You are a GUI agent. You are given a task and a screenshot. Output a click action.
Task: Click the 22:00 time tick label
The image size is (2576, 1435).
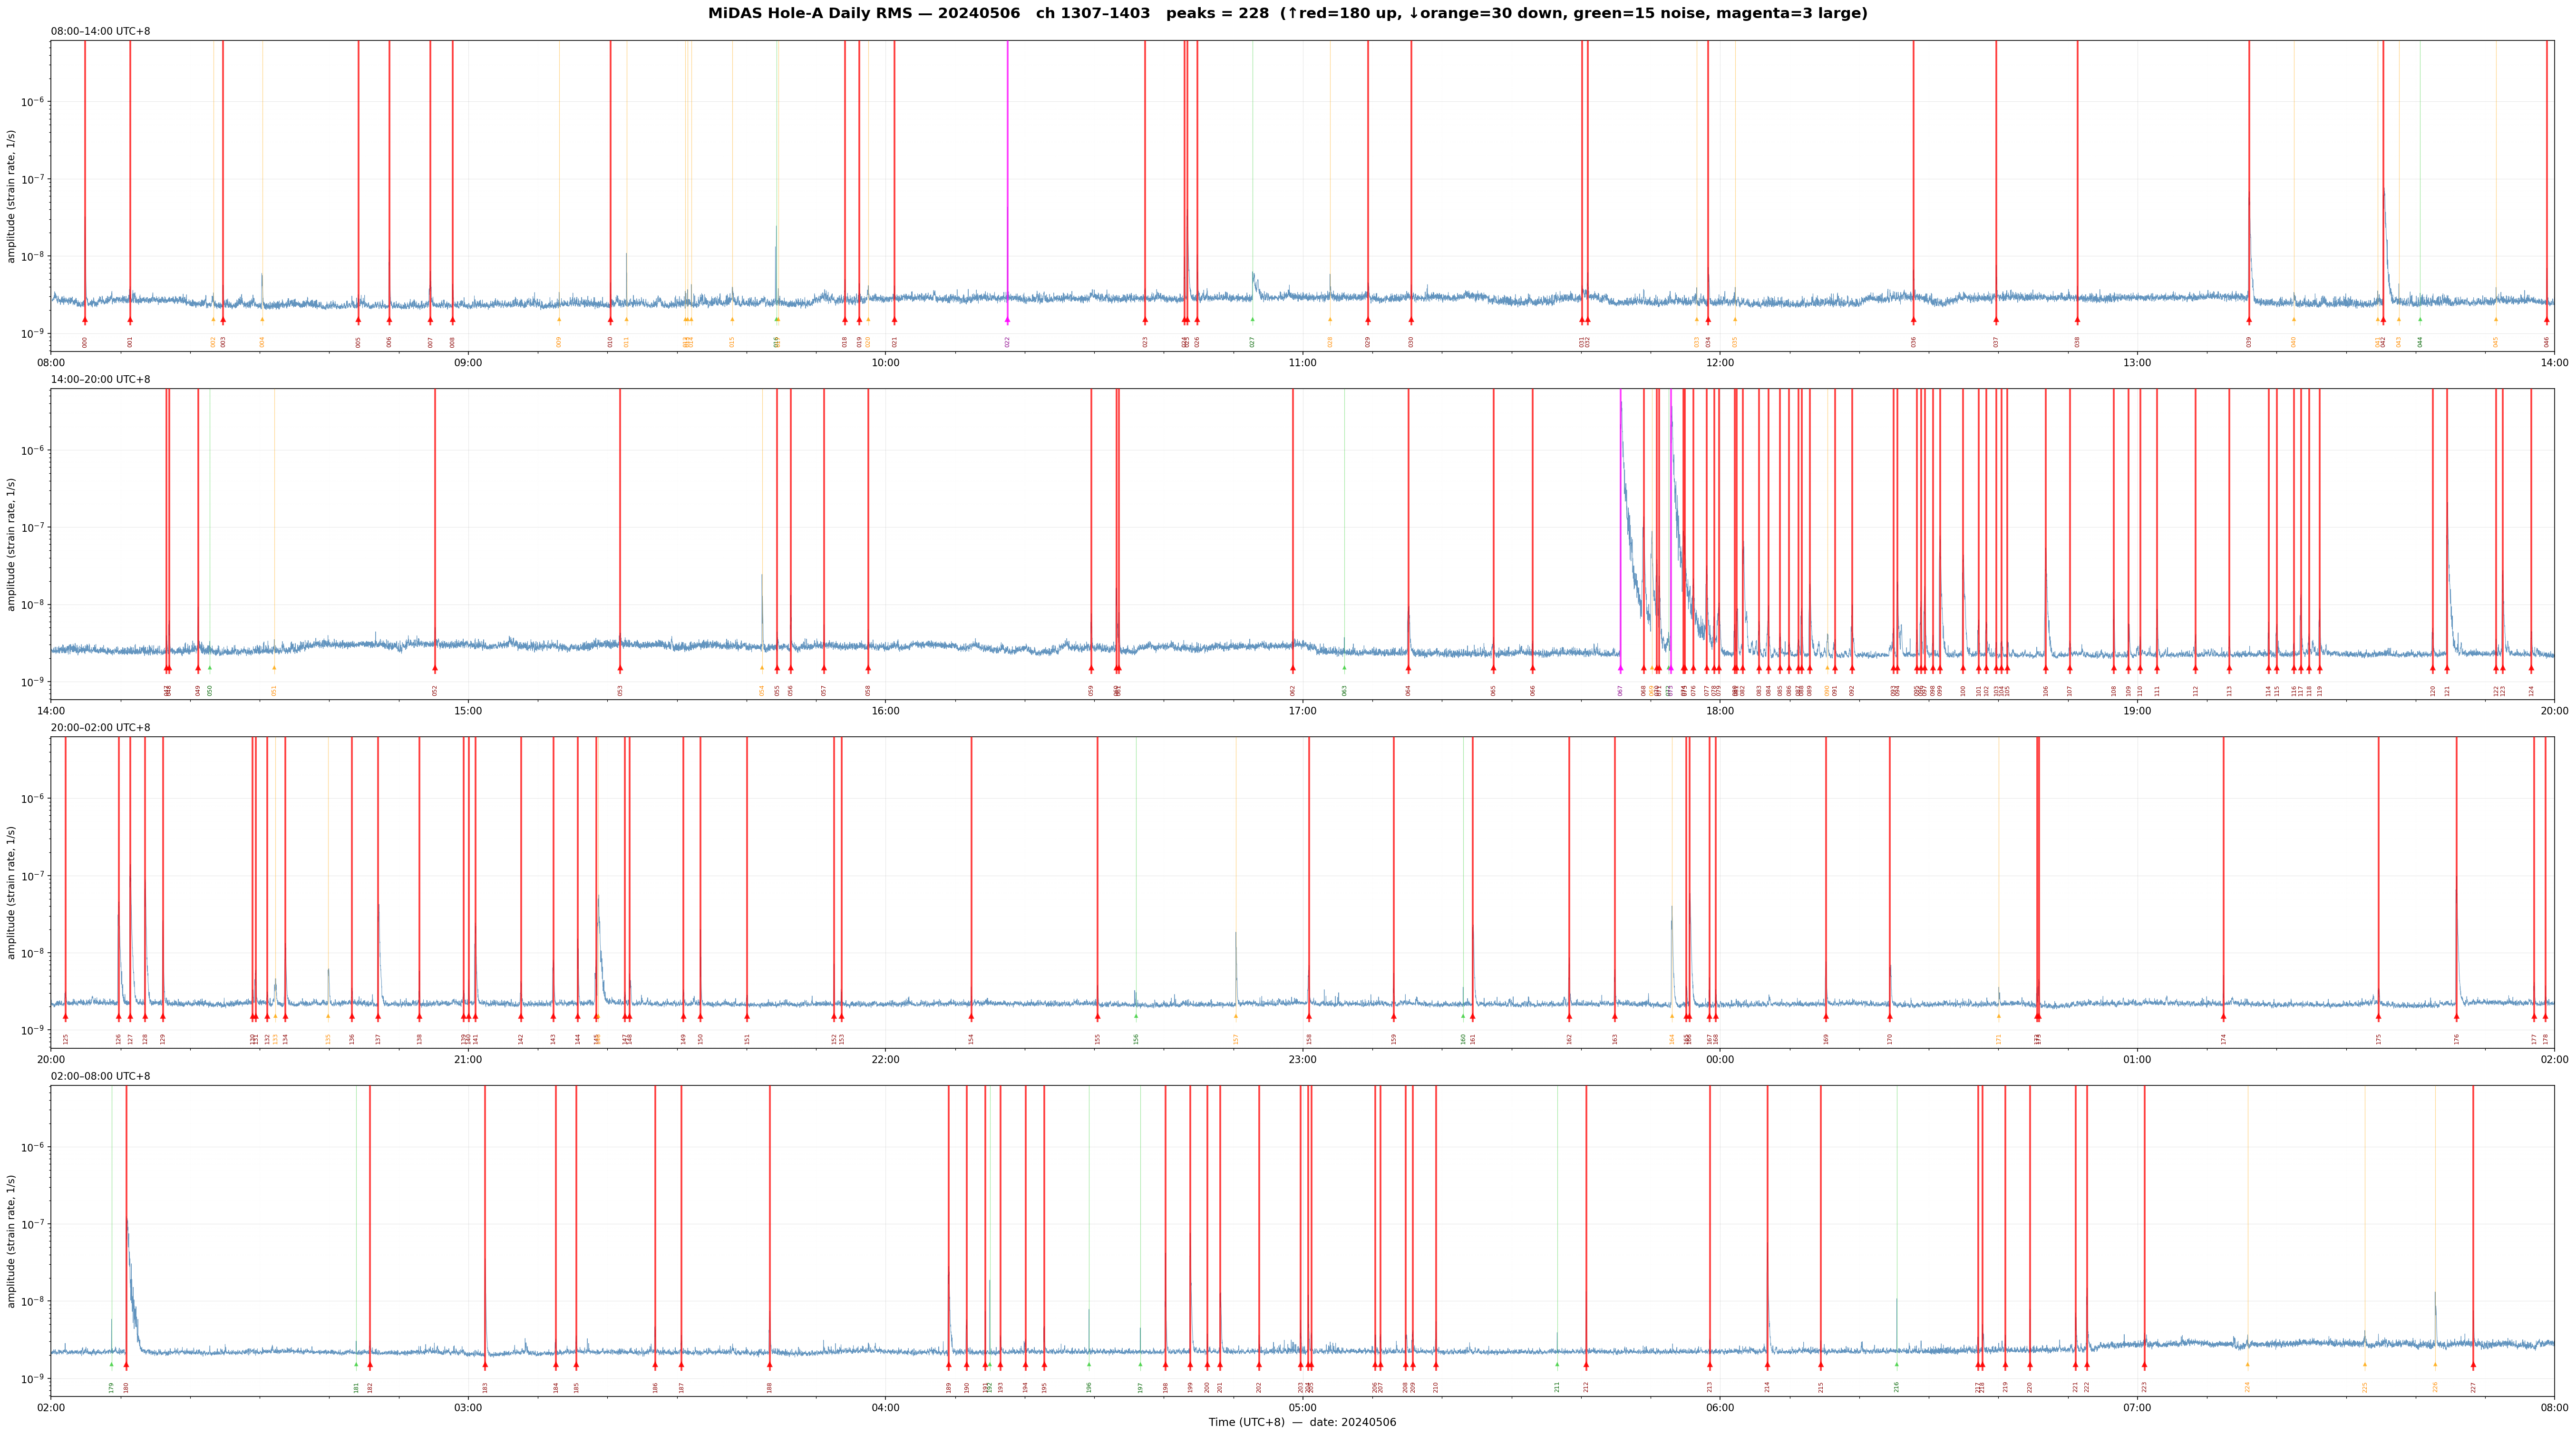click(885, 1059)
